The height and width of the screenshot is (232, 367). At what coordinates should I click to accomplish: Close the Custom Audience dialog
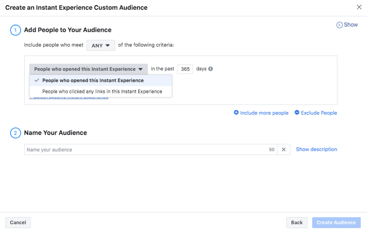tap(359, 7)
